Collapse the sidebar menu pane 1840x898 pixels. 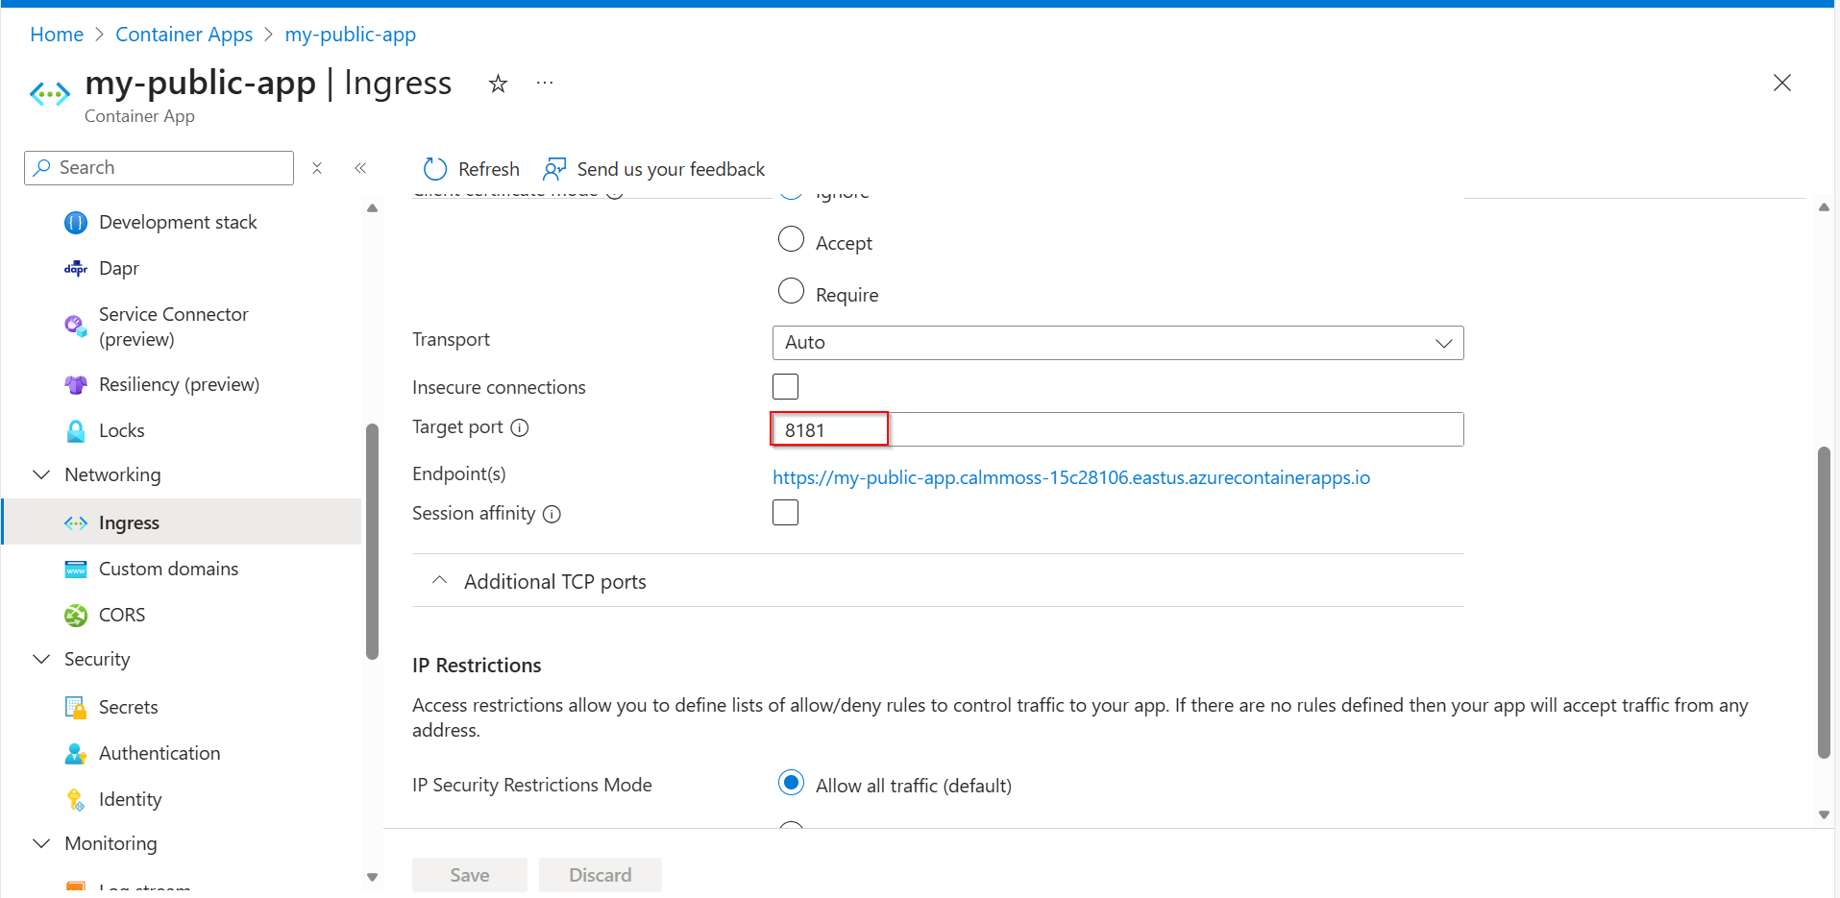360,168
